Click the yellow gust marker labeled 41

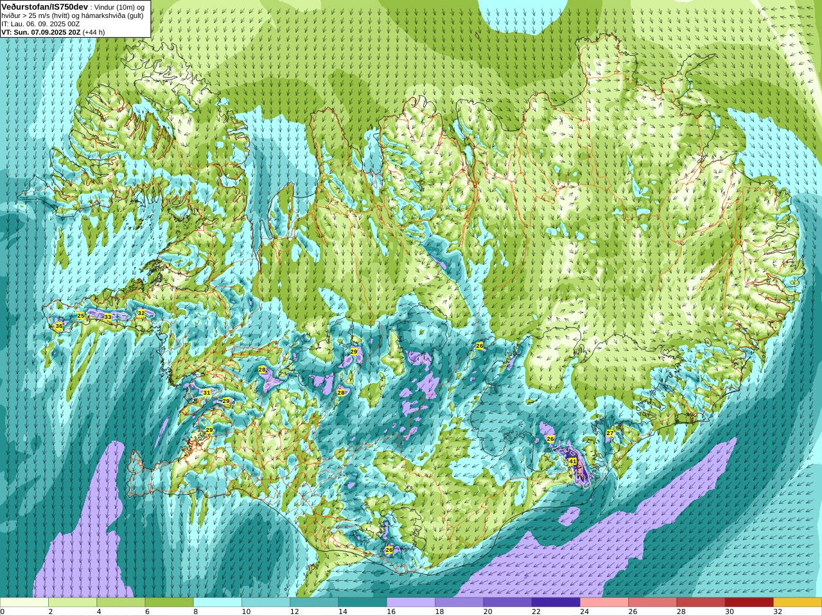573,461
